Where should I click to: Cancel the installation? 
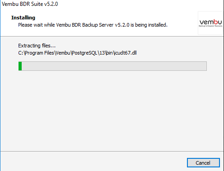(x=203, y=163)
